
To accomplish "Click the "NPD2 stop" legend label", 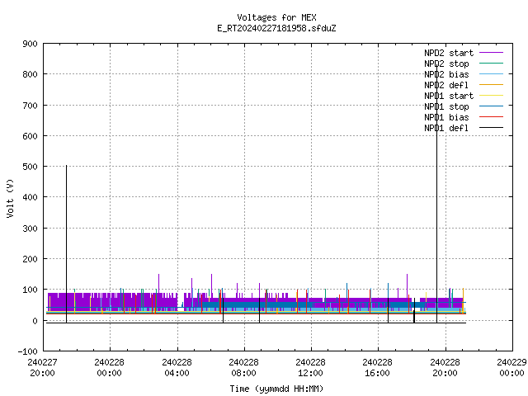I will (446, 64).
